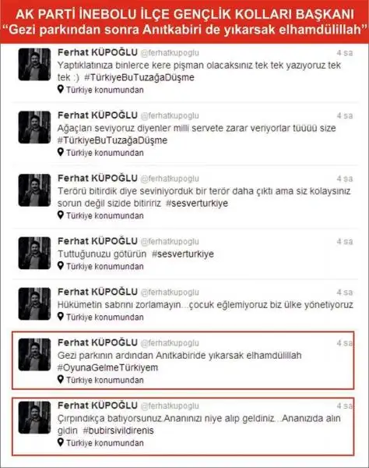Open the avatar photo of the last tweet
Screen dimensions: 369x468
click(34, 417)
